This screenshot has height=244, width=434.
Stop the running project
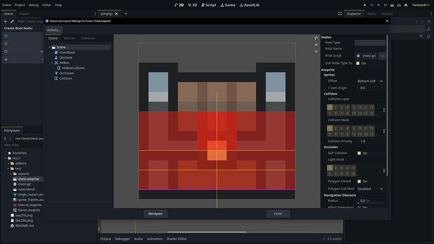(378, 5)
